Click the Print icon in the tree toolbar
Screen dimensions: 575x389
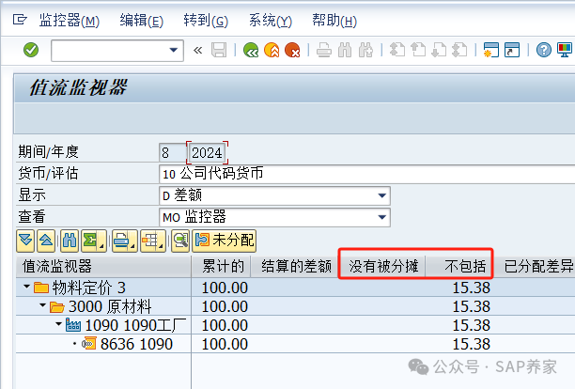[x=125, y=241]
